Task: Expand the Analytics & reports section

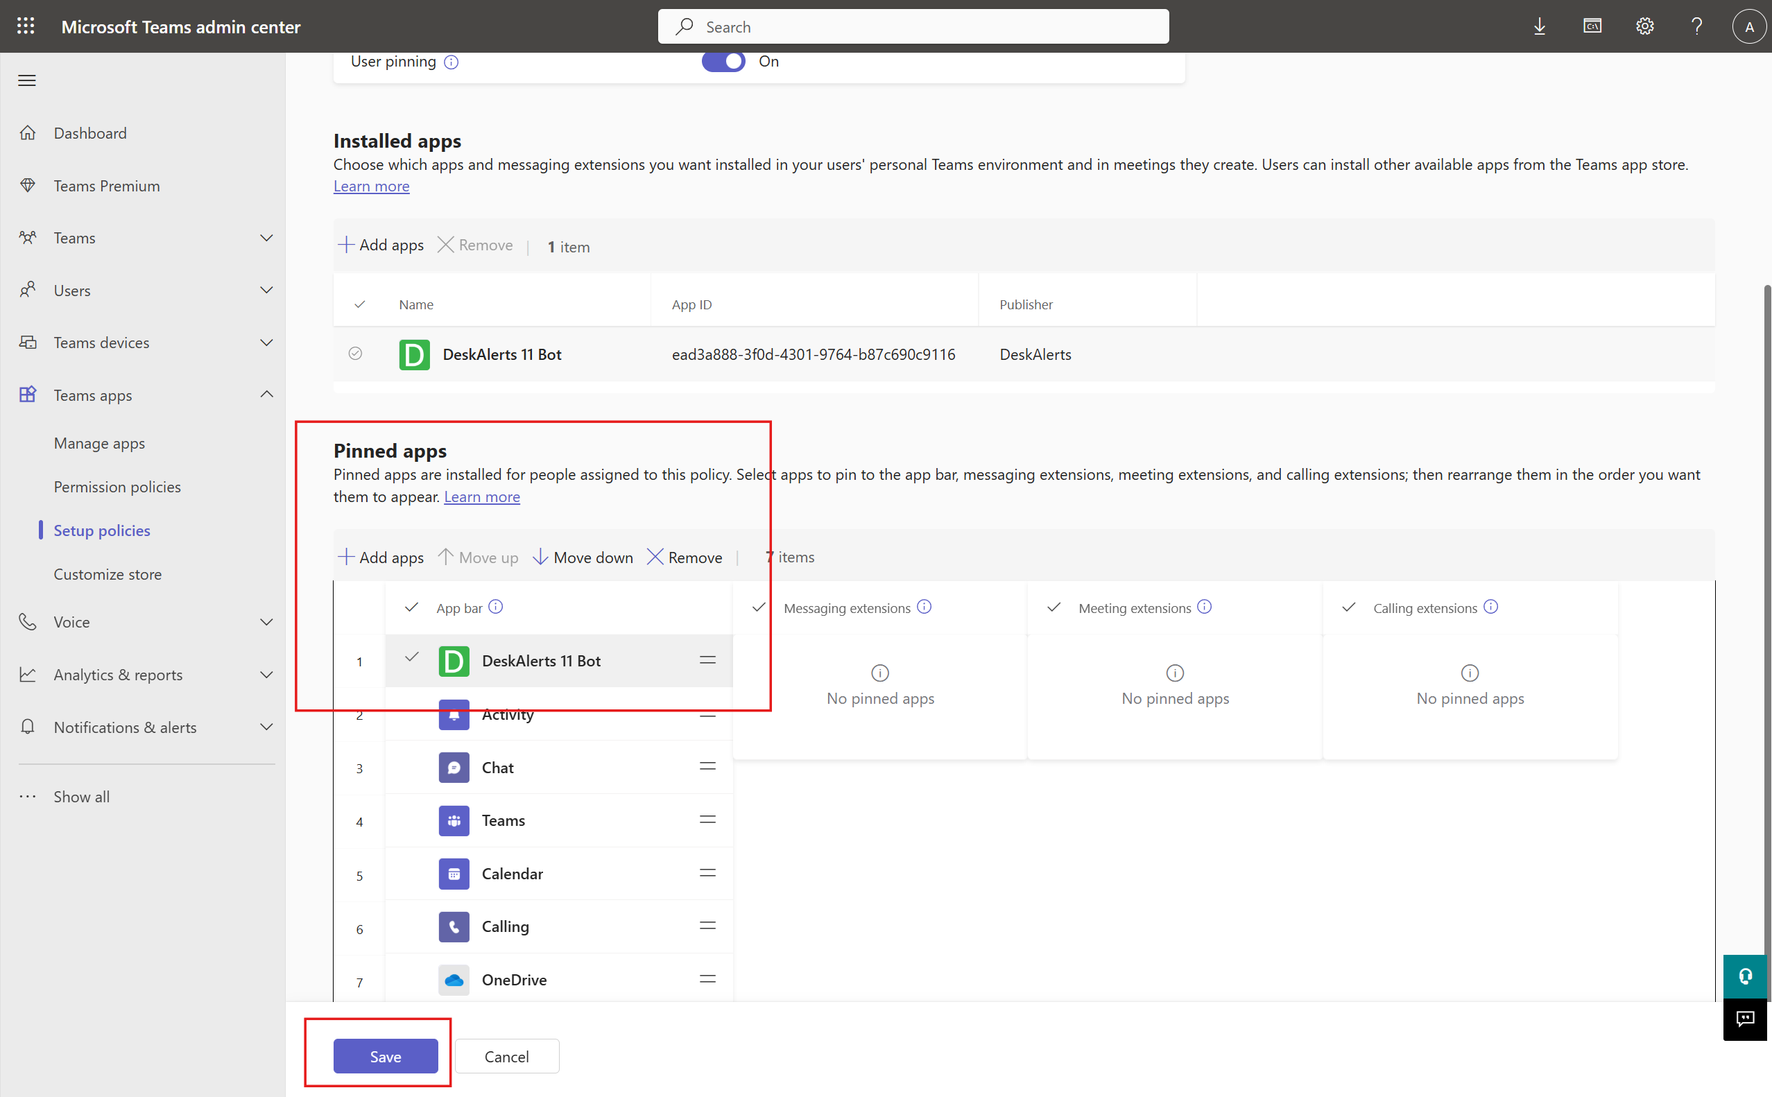Action: click(x=267, y=675)
